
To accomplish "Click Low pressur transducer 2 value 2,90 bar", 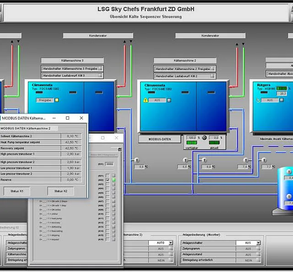I will pos(71,174).
